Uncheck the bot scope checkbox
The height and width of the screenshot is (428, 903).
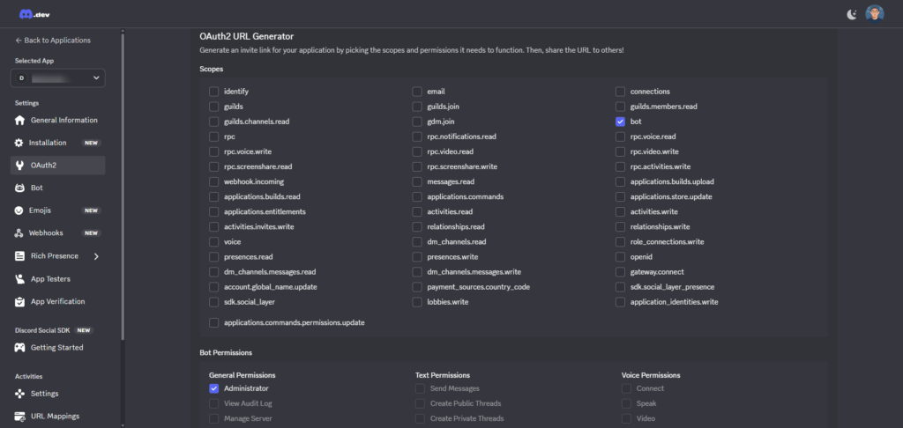pyautogui.click(x=621, y=122)
